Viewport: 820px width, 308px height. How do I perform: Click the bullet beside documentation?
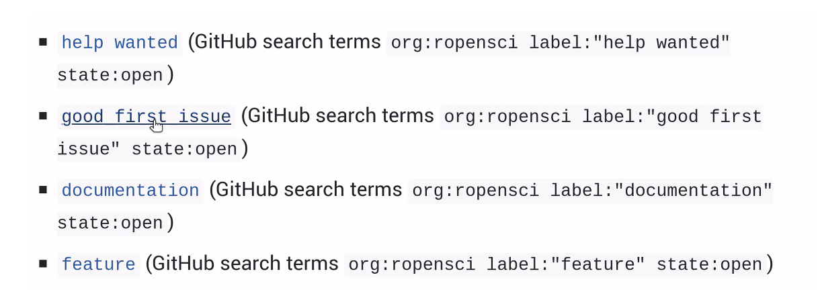43,190
